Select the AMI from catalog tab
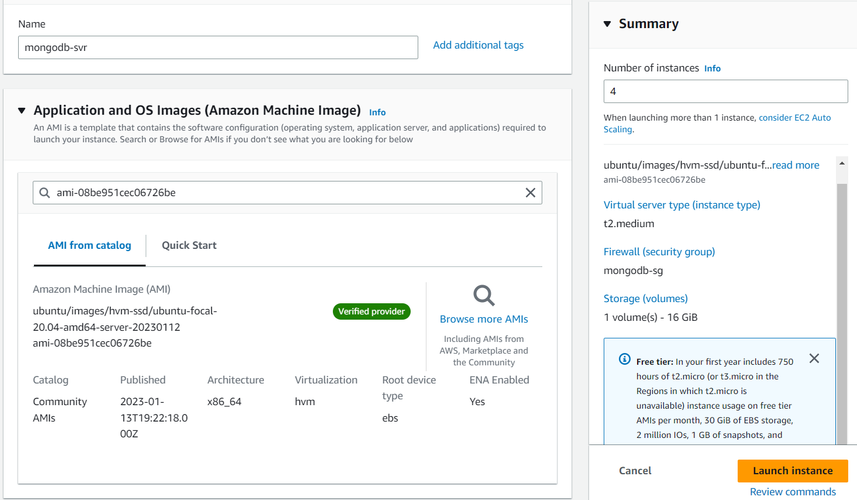 (x=90, y=245)
